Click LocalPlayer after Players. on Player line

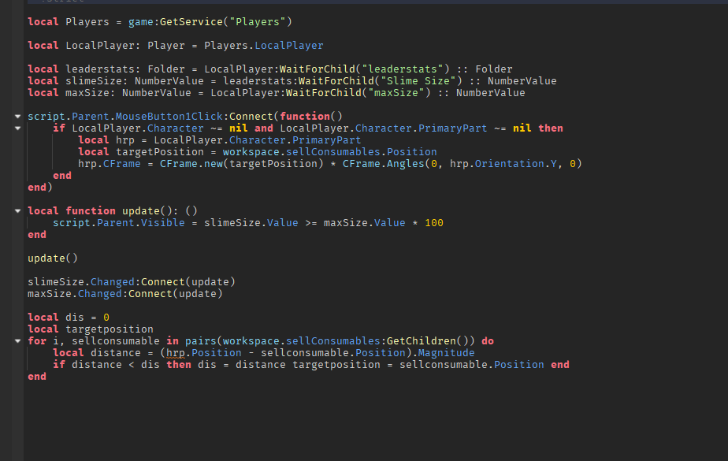289,46
